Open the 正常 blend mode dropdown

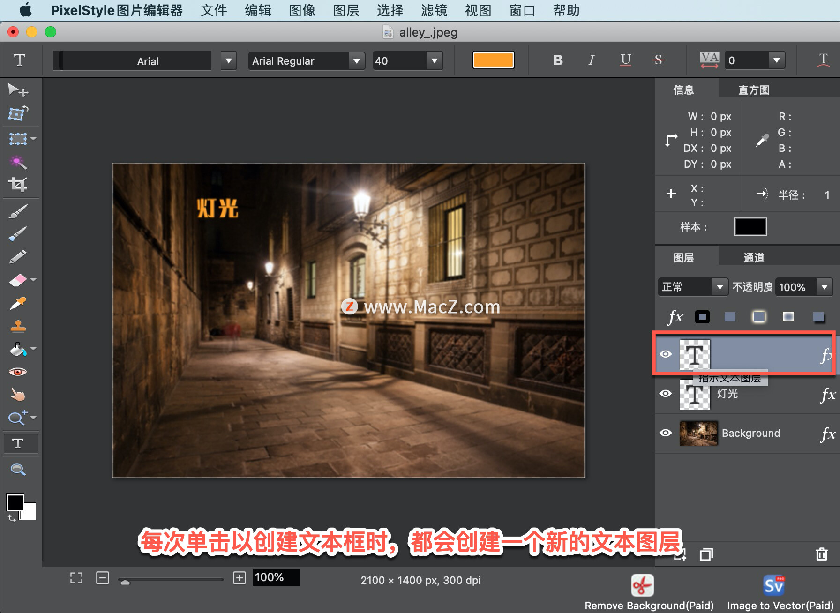720,287
